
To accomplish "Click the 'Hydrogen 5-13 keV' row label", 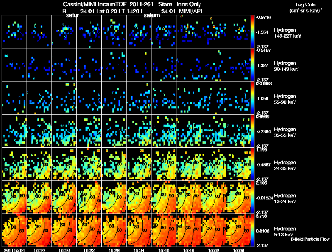I will pos(285,232).
